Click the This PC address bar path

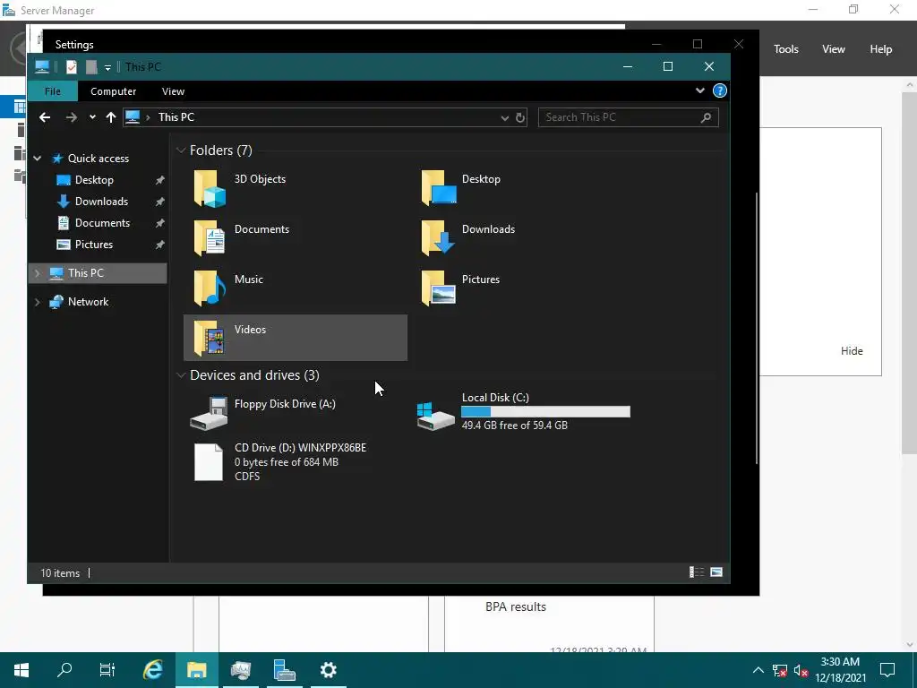(176, 117)
